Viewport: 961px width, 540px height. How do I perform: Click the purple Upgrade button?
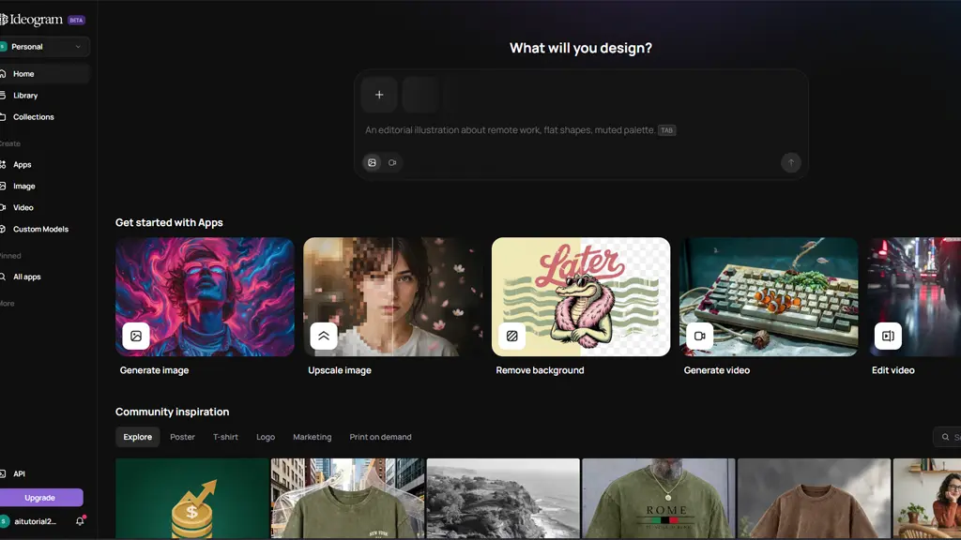40,498
